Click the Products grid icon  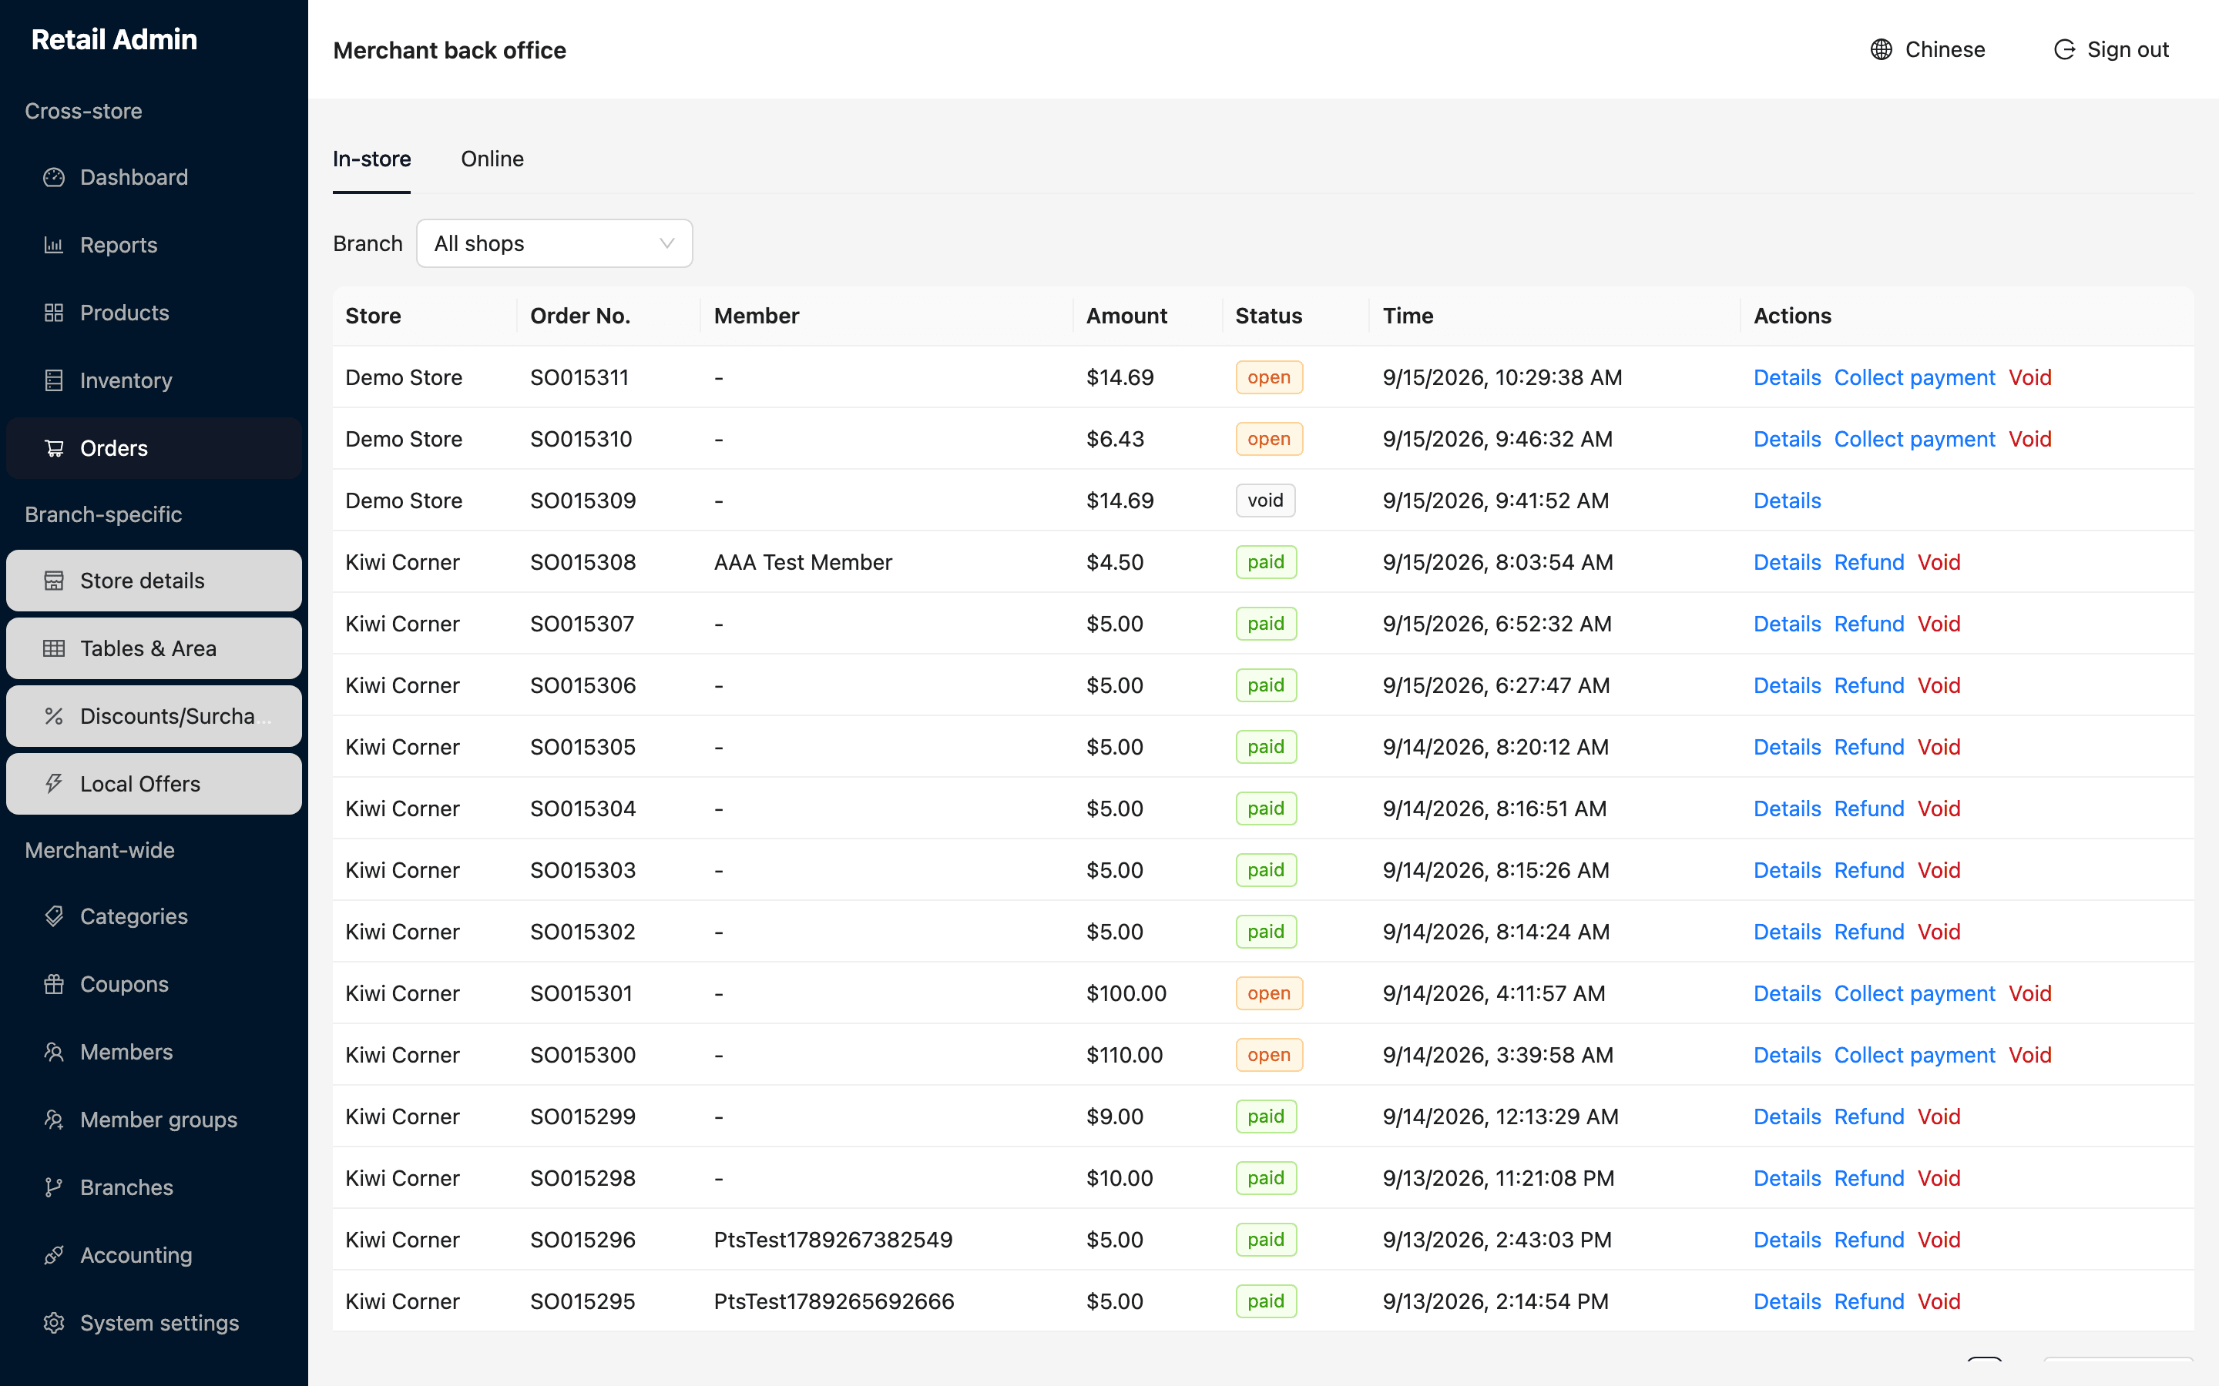[x=54, y=313]
